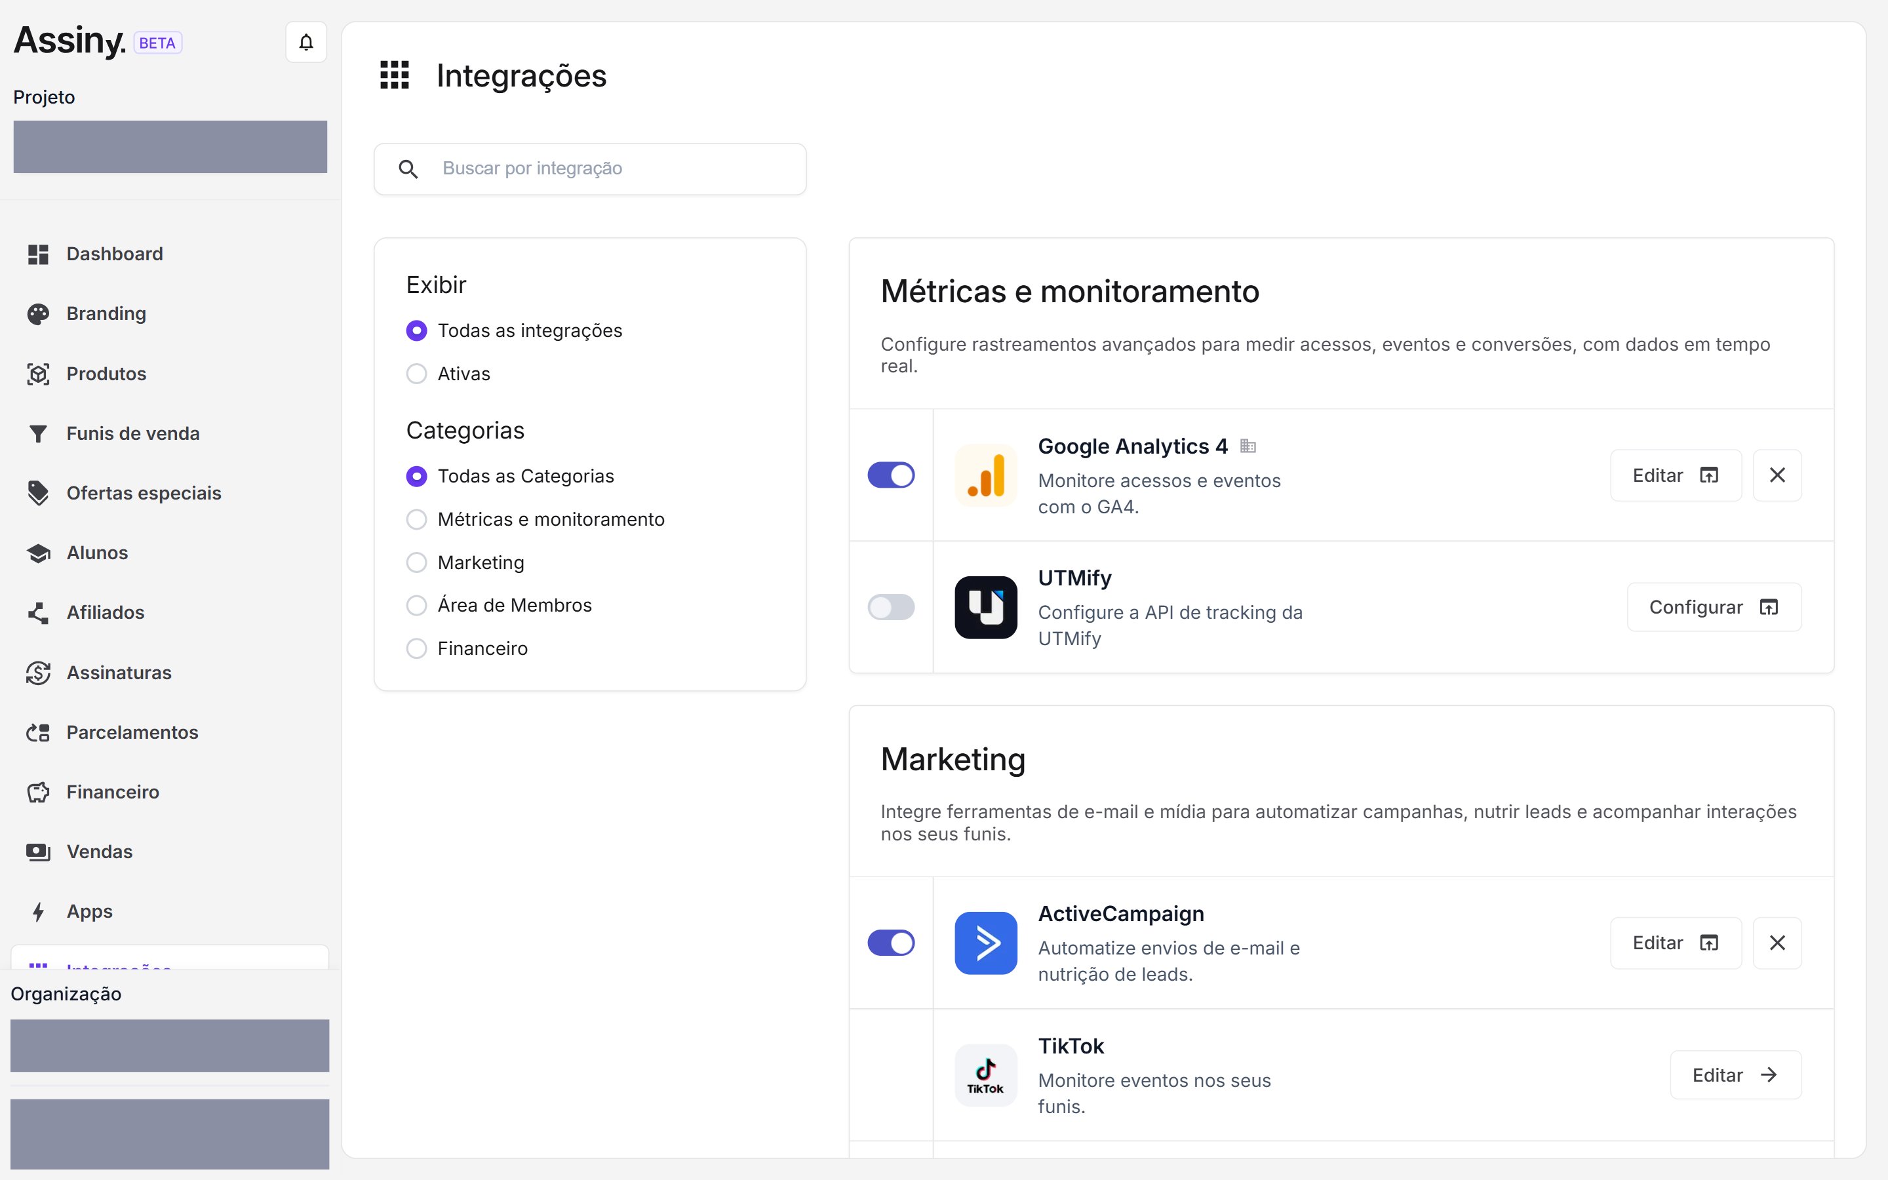The width and height of the screenshot is (1888, 1180).
Task: Click the Google Analytics 4 logo
Action: 986,475
